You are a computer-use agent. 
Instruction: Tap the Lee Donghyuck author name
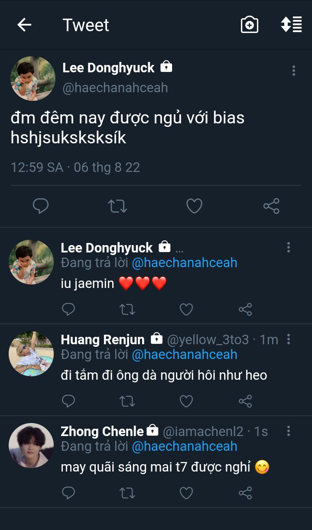click(108, 68)
